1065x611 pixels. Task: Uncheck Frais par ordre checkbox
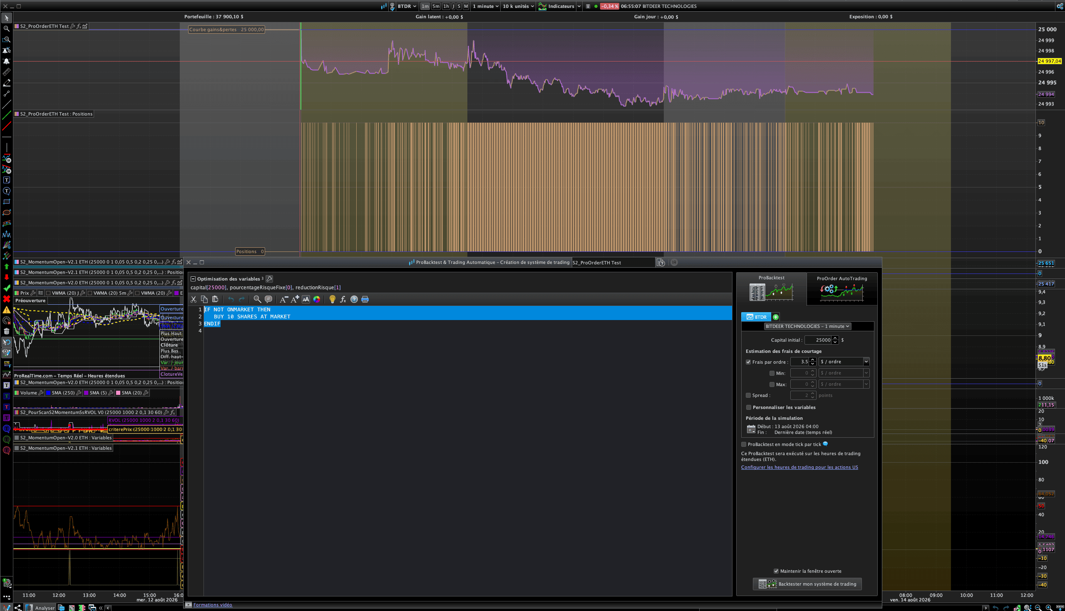pos(748,362)
